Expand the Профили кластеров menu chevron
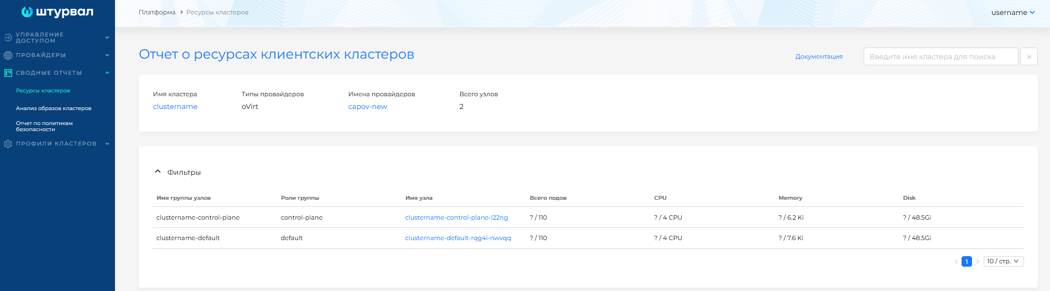Image resolution: width=1050 pixels, height=291 pixels. pyautogui.click(x=107, y=144)
